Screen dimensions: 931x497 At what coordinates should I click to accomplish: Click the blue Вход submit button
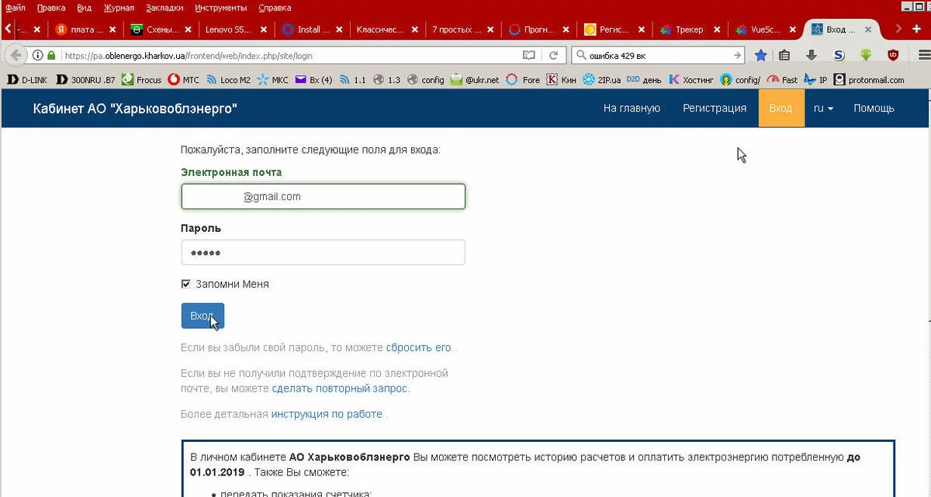point(202,316)
